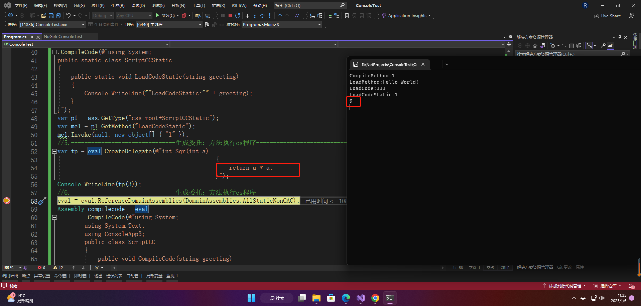Open Properties wrench icon in Solution Explorer
Image resolution: width=641 pixels, height=306 pixels.
click(x=603, y=46)
